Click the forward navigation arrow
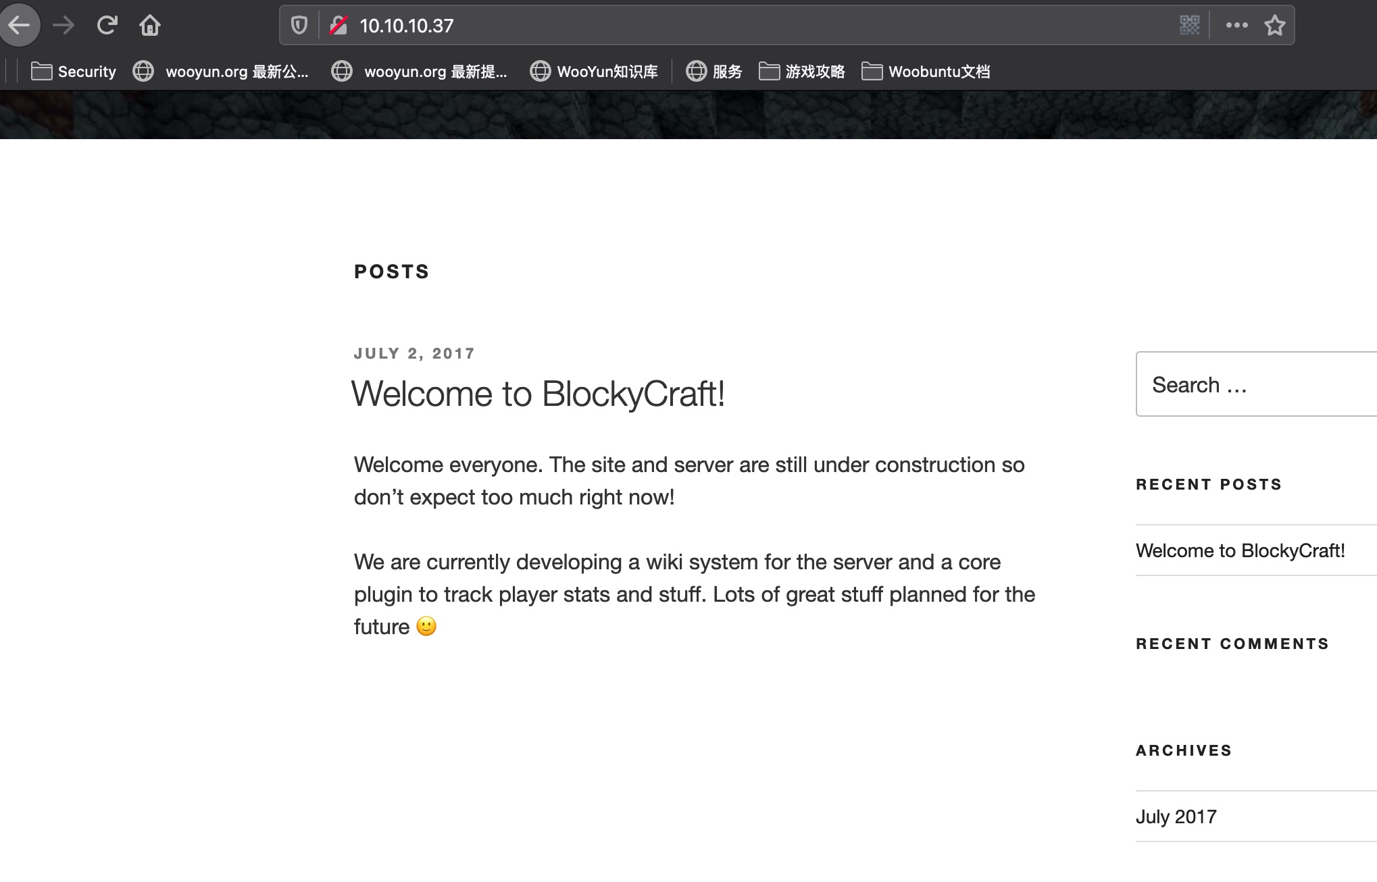This screenshot has height=882, width=1377. pos(64,26)
